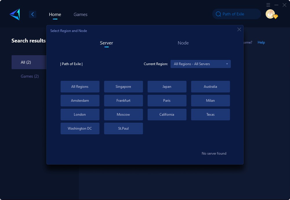Viewport: 290px width, 200px height.
Task: Select the Milan server
Action: (211, 101)
